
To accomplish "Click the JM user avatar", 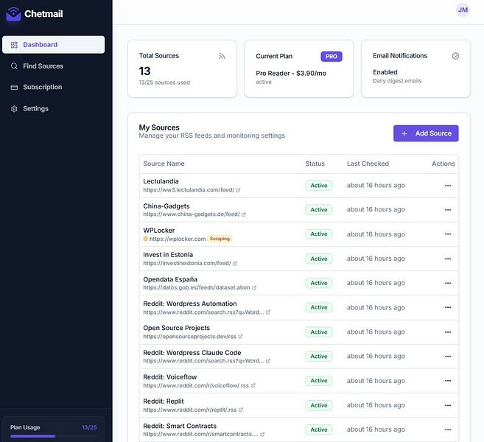I will pyautogui.click(x=463, y=10).
